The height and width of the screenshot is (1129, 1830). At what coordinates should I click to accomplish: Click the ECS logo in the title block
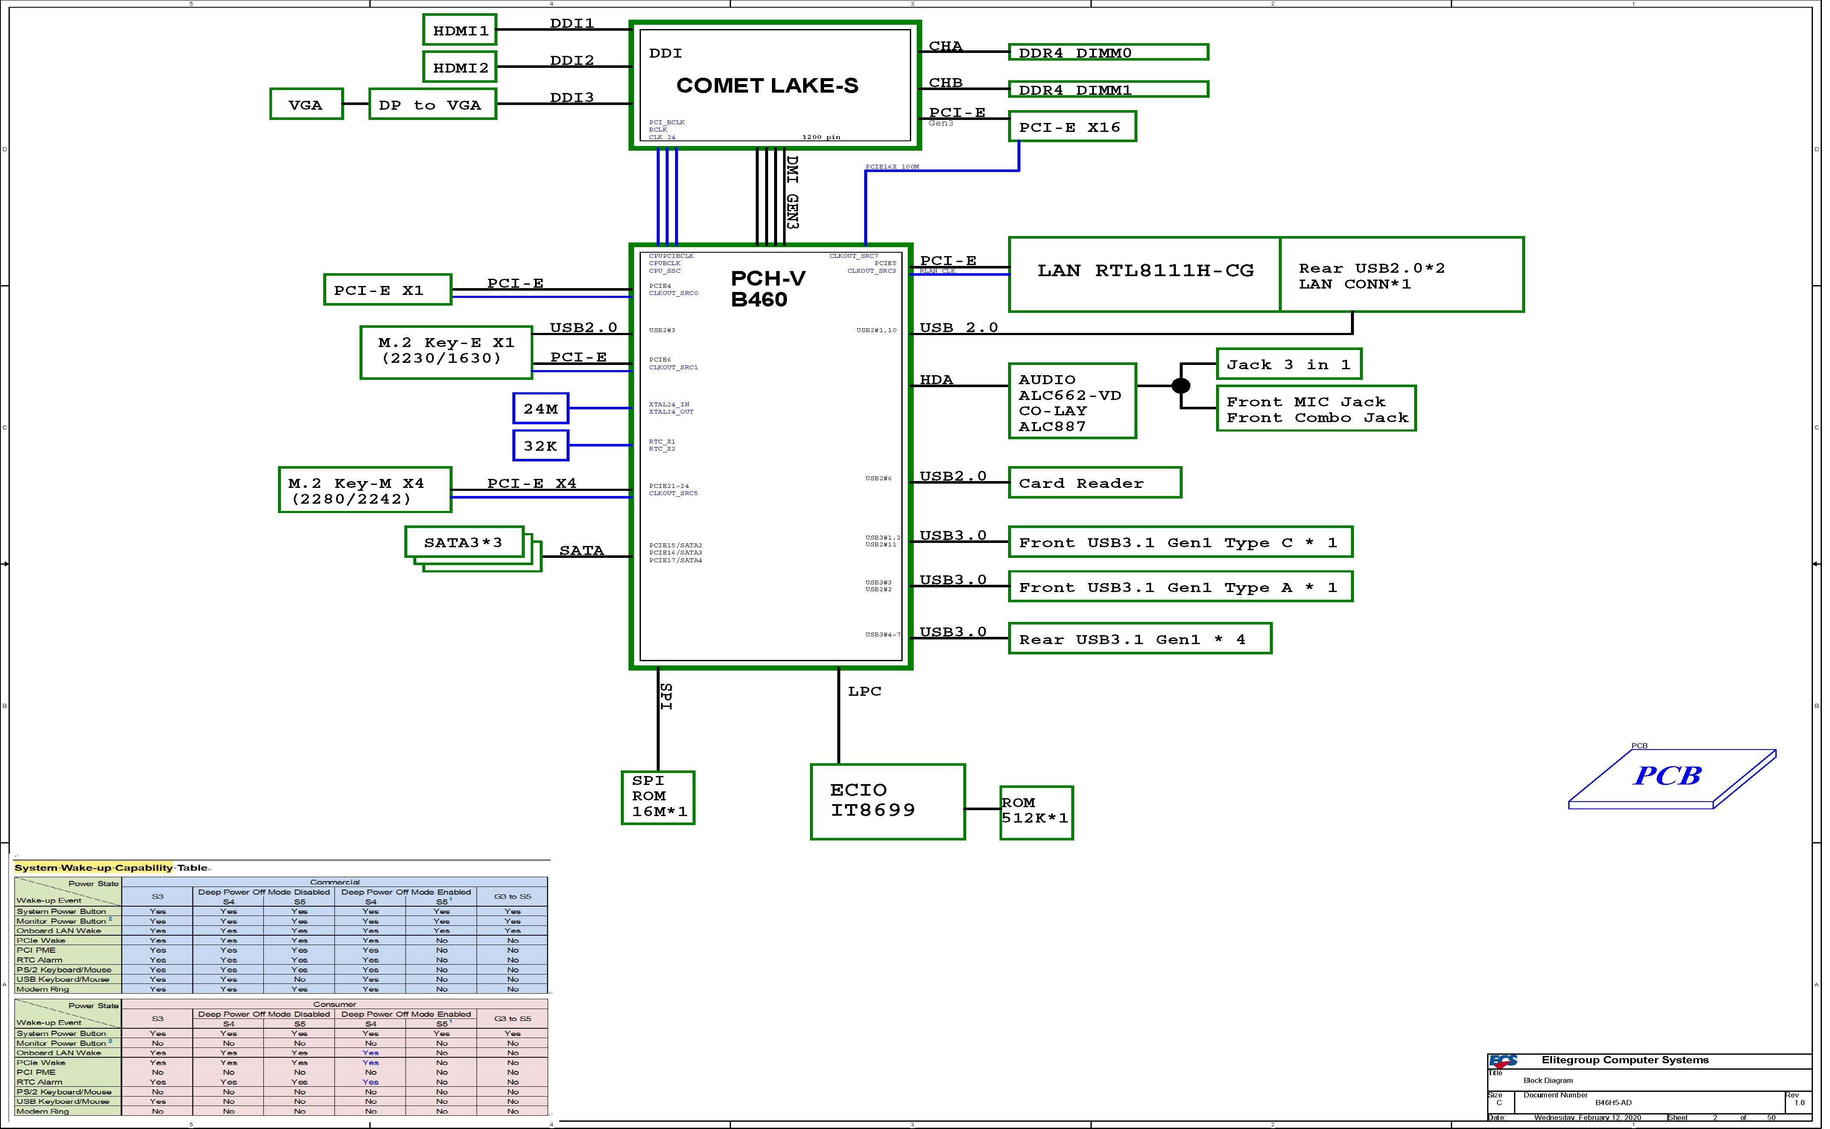pyautogui.click(x=1503, y=1060)
